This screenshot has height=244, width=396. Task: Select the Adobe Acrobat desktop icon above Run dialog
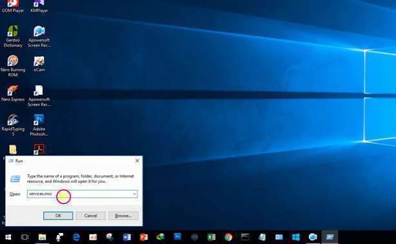(39, 150)
